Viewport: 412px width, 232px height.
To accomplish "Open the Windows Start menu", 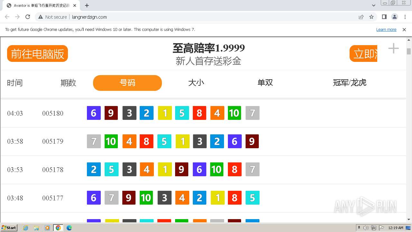I will [x=9, y=228].
